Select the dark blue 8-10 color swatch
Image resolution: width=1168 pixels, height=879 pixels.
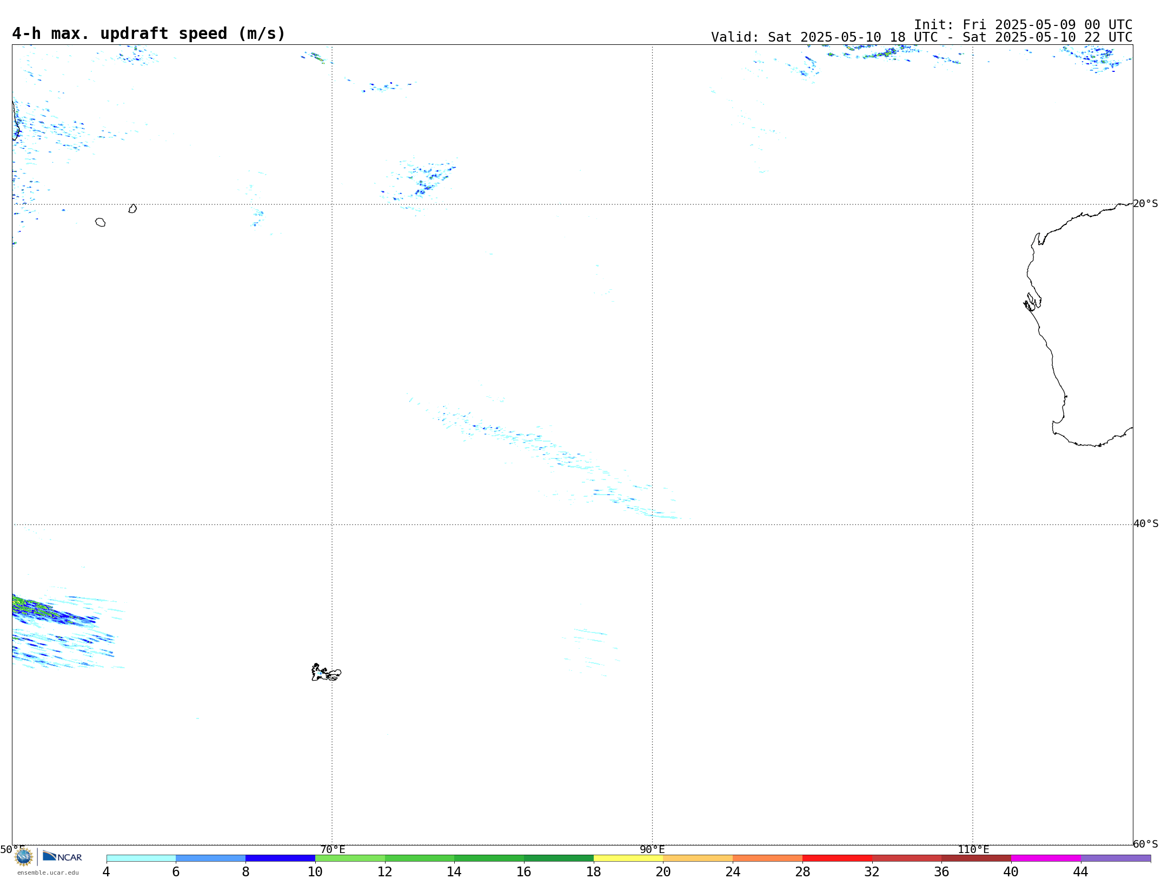(x=280, y=858)
